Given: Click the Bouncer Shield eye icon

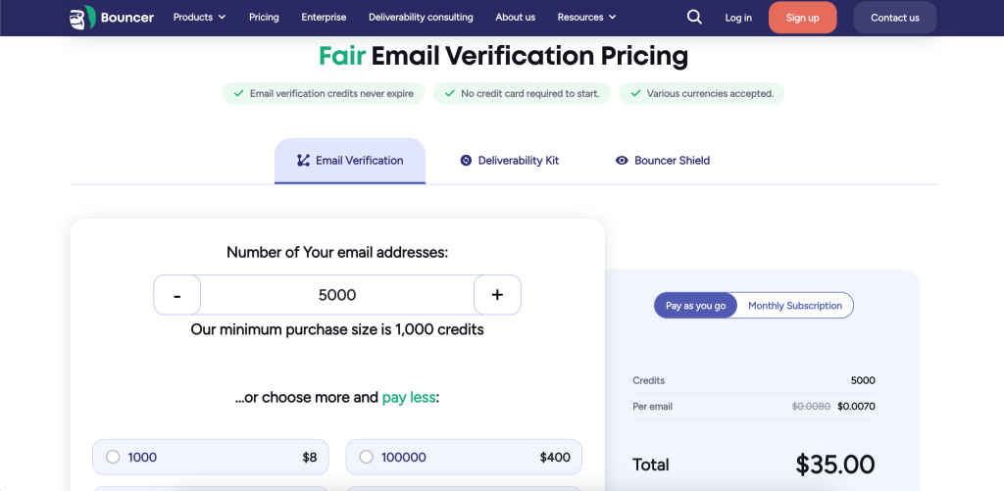Looking at the screenshot, I should click(x=622, y=161).
